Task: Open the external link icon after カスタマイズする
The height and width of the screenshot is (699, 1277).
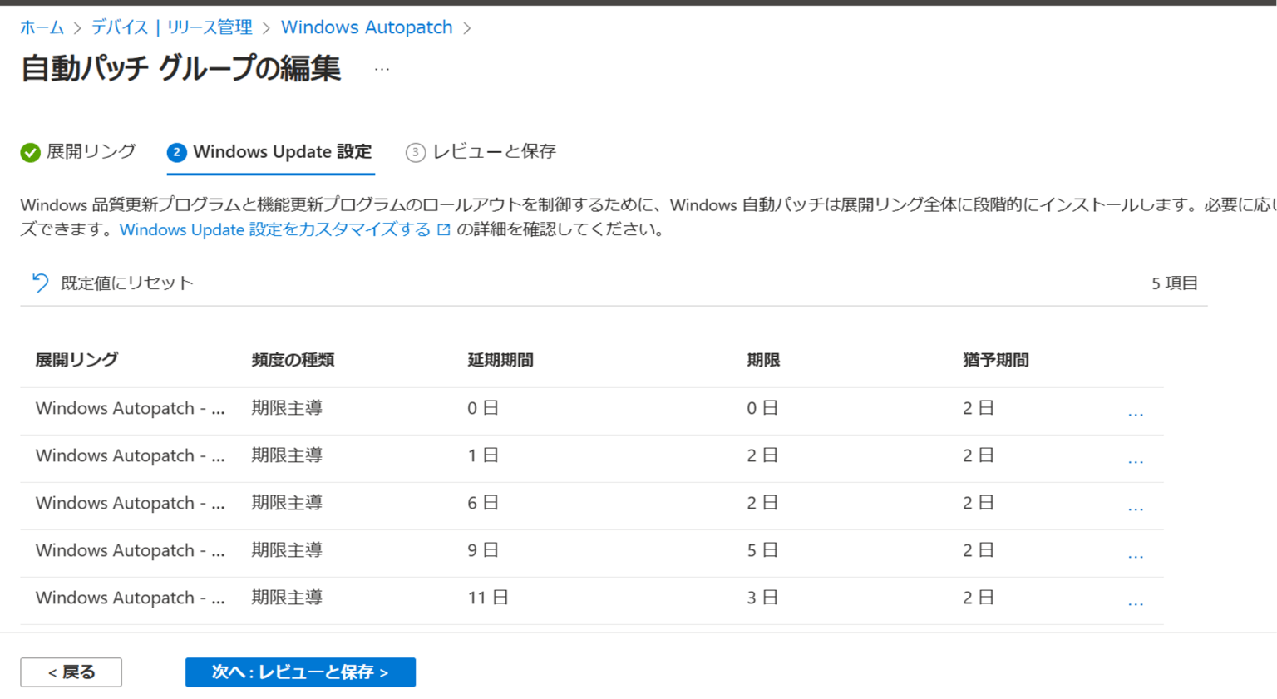Action: coord(444,230)
